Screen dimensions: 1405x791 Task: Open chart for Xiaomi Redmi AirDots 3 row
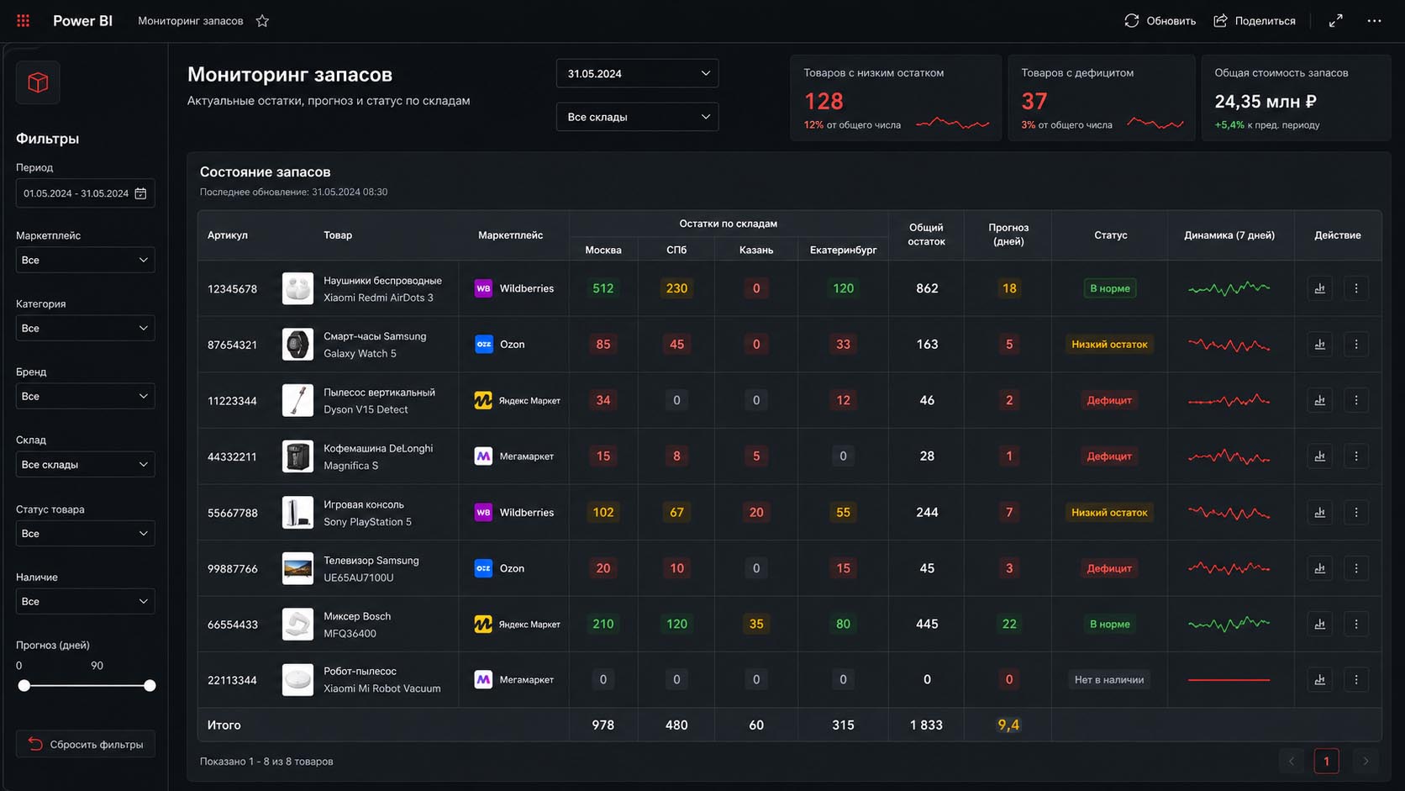point(1320,288)
